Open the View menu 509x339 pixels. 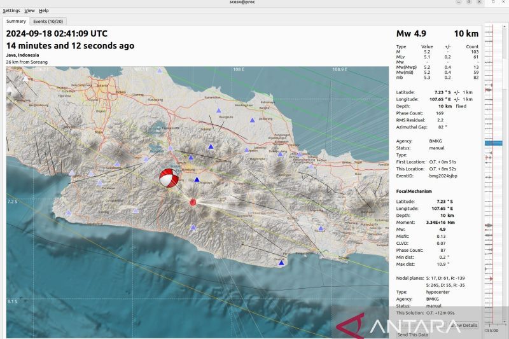click(x=30, y=11)
